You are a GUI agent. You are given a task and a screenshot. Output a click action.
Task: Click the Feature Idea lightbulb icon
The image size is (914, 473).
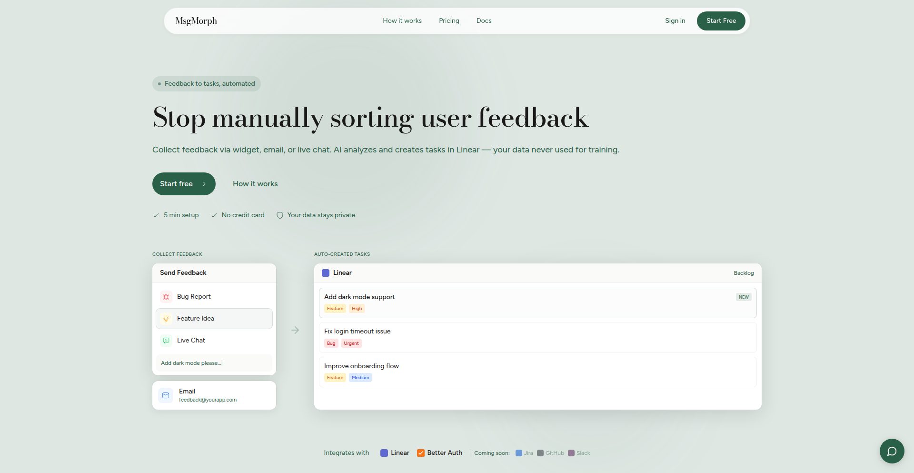pyautogui.click(x=166, y=319)
